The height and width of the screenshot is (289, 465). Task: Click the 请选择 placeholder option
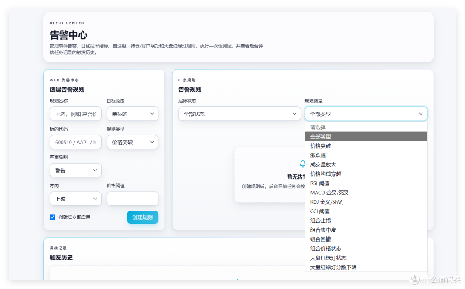coord(366,127)
